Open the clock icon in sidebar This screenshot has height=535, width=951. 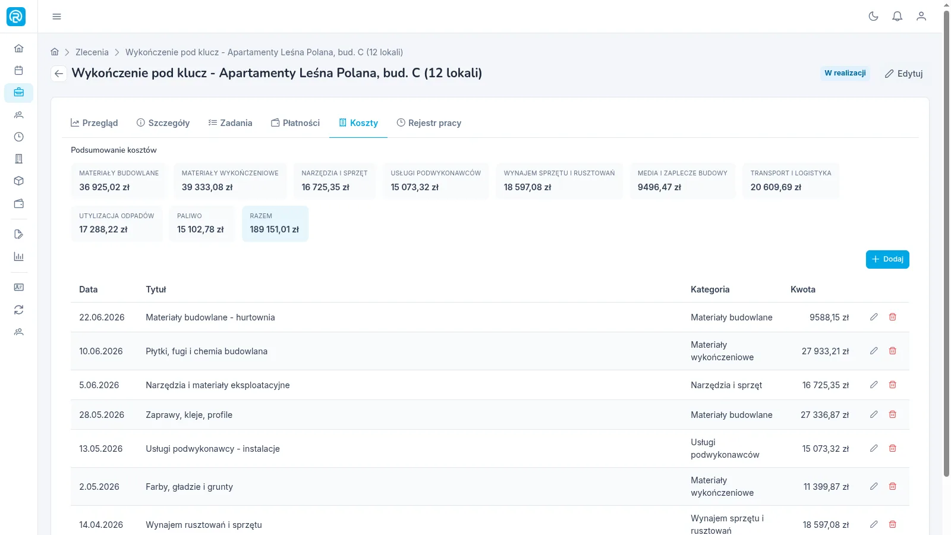click(18, 137)
